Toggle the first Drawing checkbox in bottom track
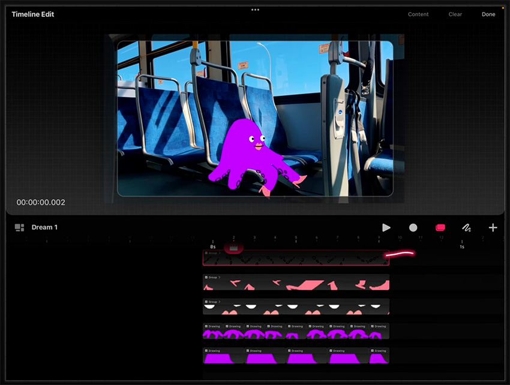The width and height of the screenshot is (510, 385). [x=206, y=351]
